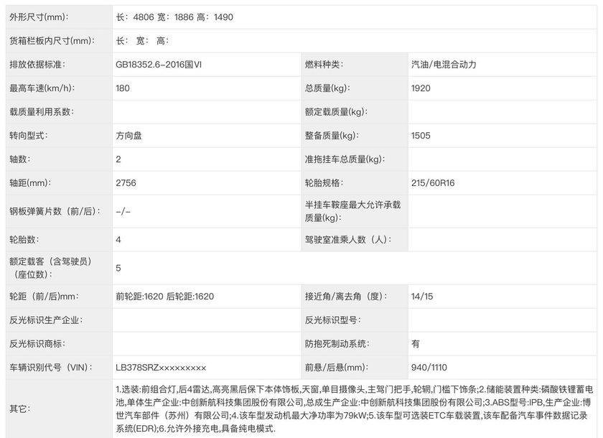The height and width of the screenshot is (438, 603).
Task: Select the 驾驶室准乘人数(人) label
Action: (x=348, y=240)
